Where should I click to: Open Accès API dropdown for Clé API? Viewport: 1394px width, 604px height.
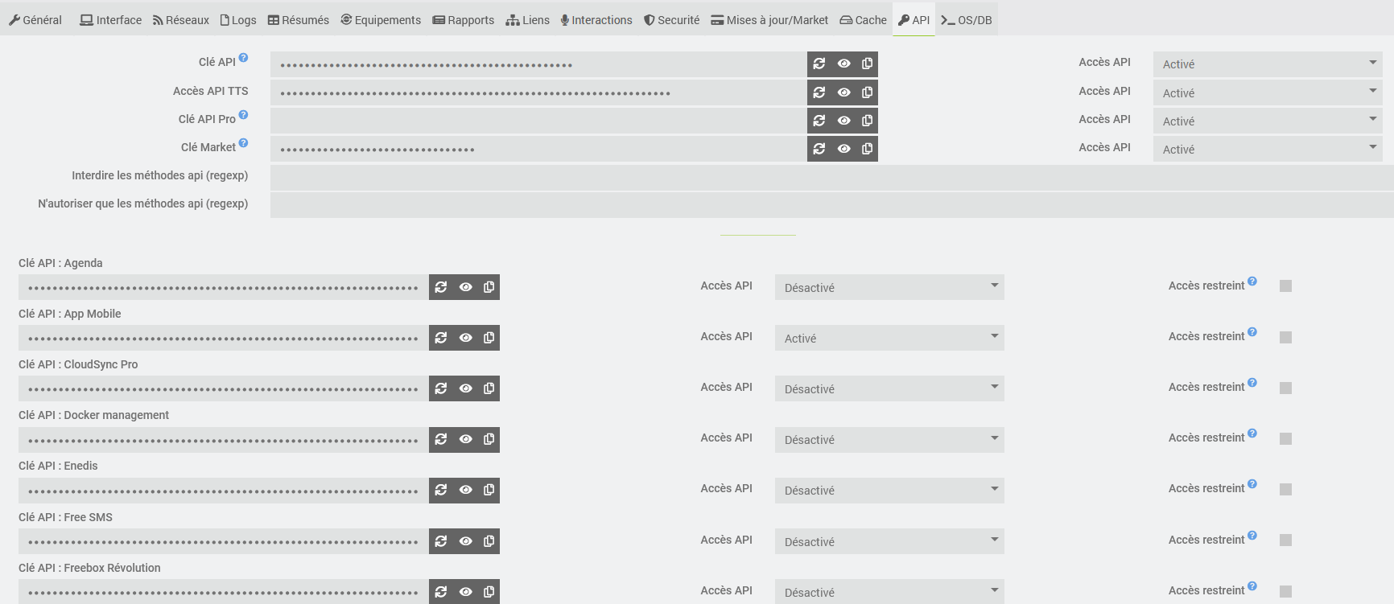point(1268,64)
